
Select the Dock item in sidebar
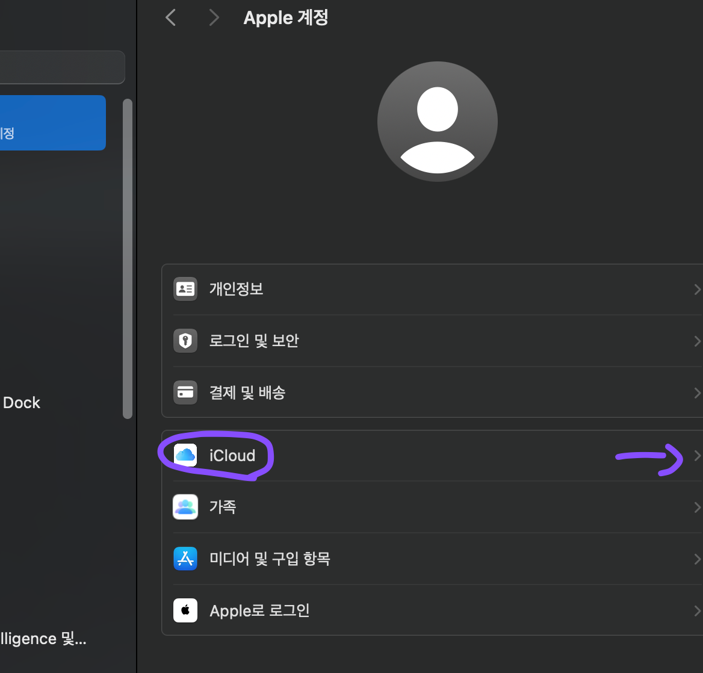pyautogui.click(x=22, y=403)
